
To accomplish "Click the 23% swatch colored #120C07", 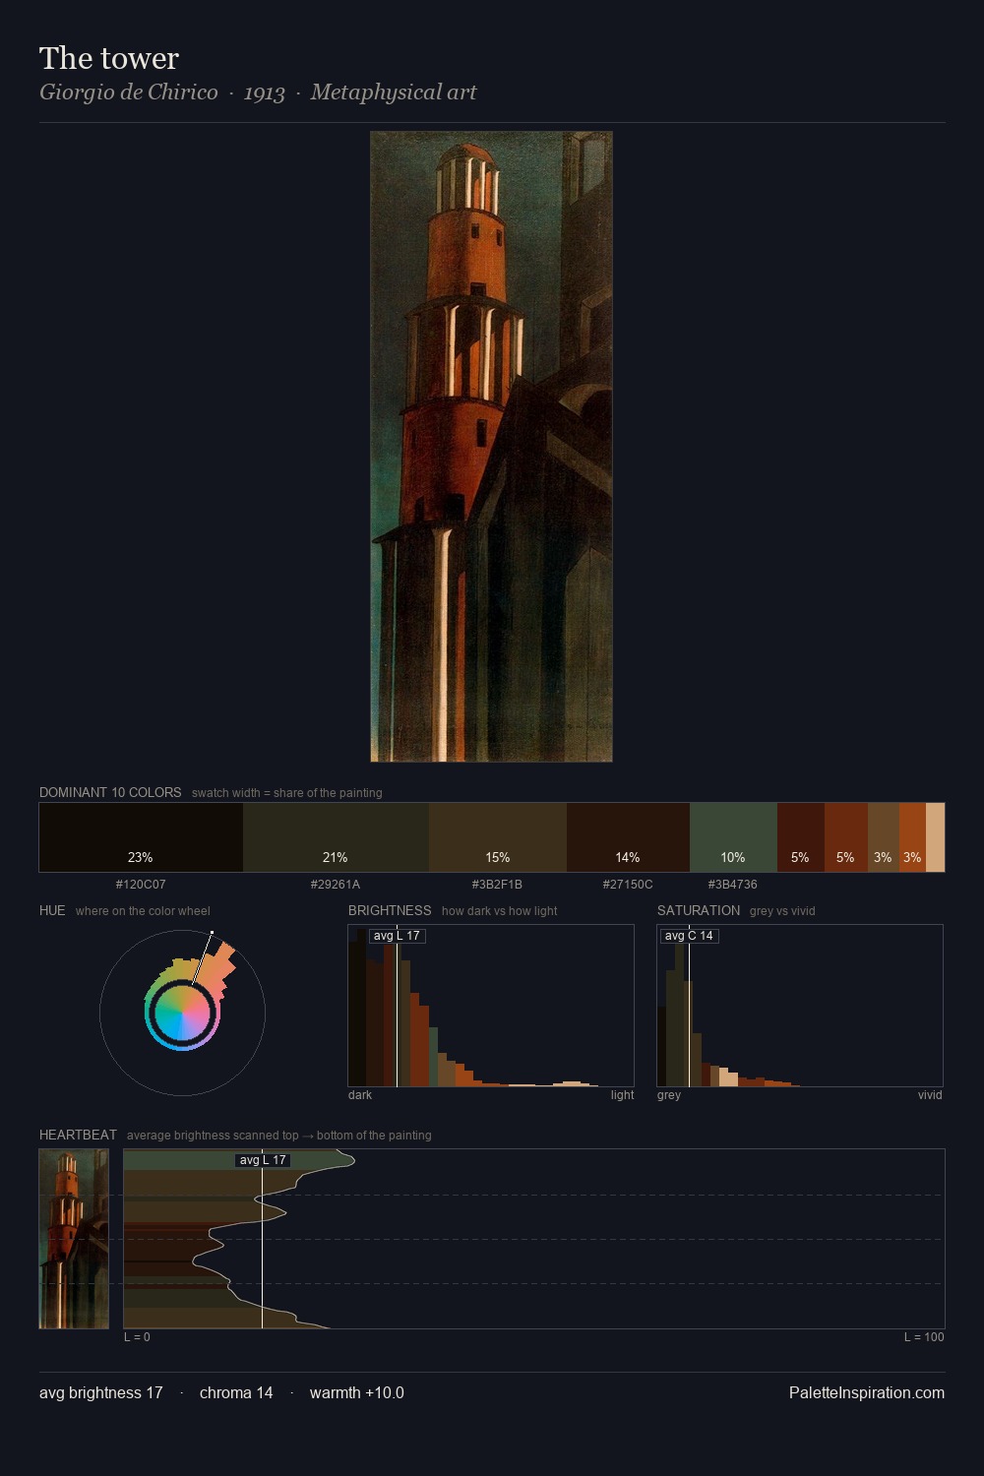I will 141,837.
